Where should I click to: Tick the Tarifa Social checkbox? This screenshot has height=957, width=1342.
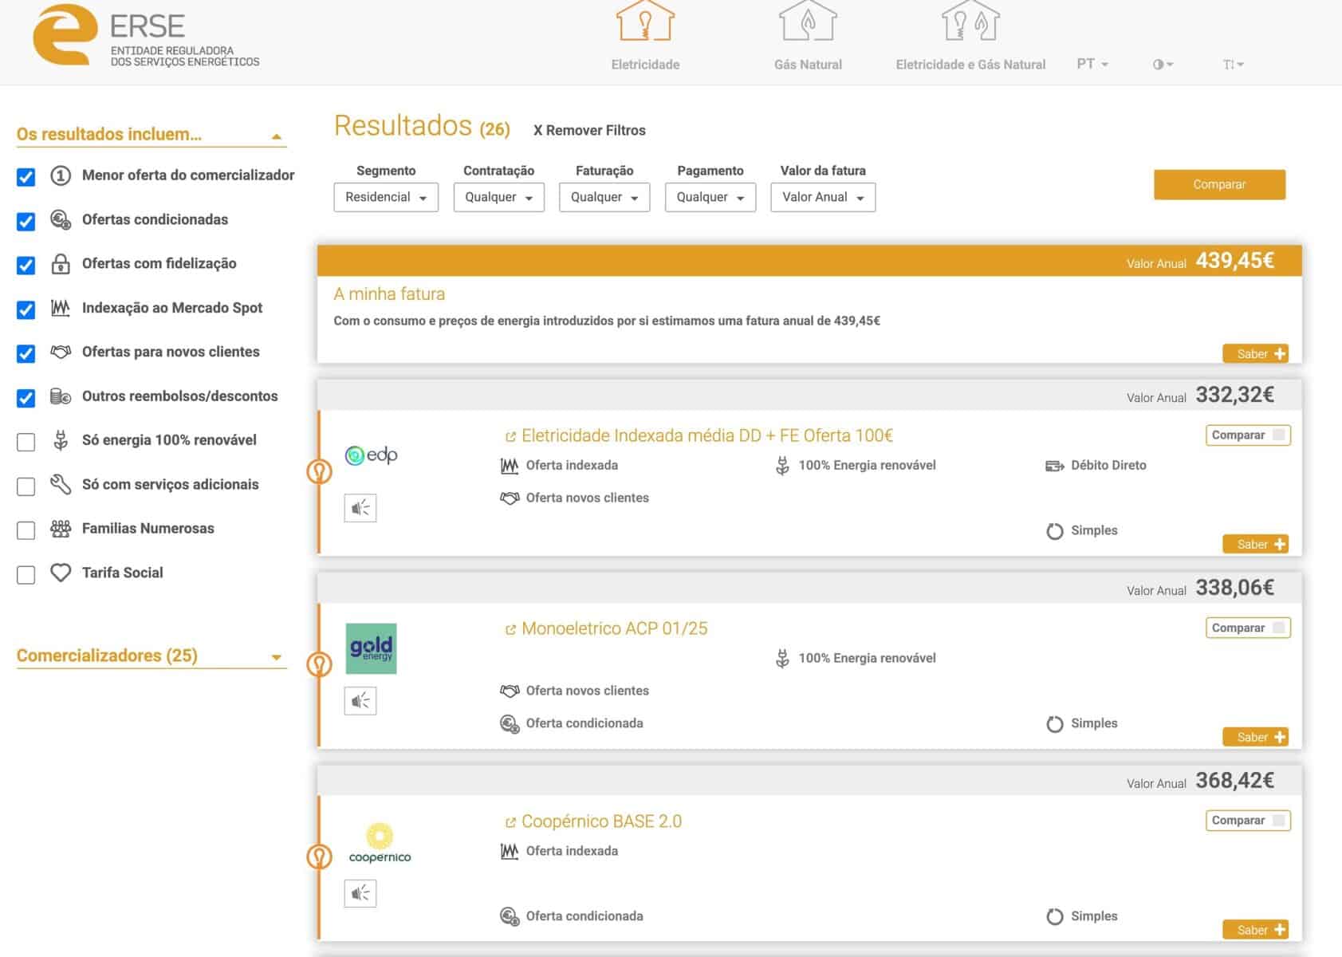[x=26, y=574]
